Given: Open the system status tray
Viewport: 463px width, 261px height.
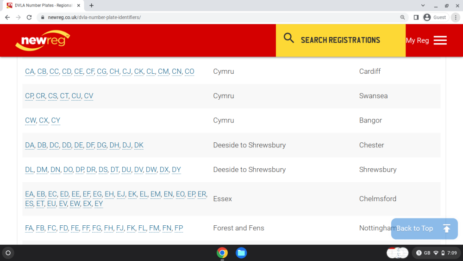Looking at the screenshot, I should [x=436, y=253].
